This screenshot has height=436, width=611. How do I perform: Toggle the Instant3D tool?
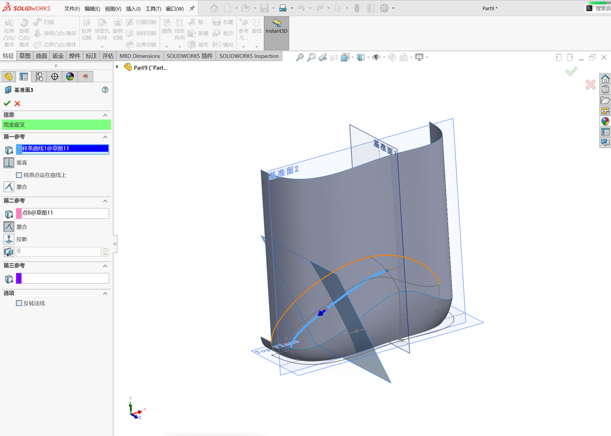pos(276,33)
